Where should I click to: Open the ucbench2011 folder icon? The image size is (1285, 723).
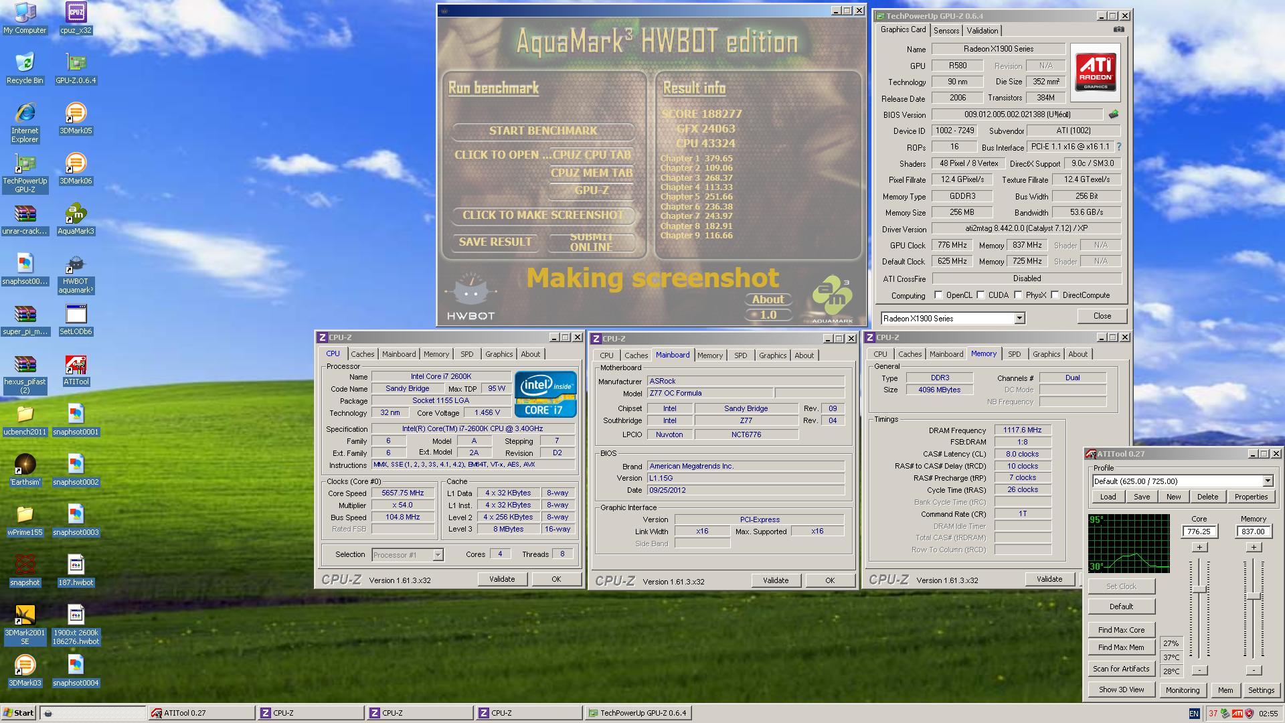click(x=25, y=420)
